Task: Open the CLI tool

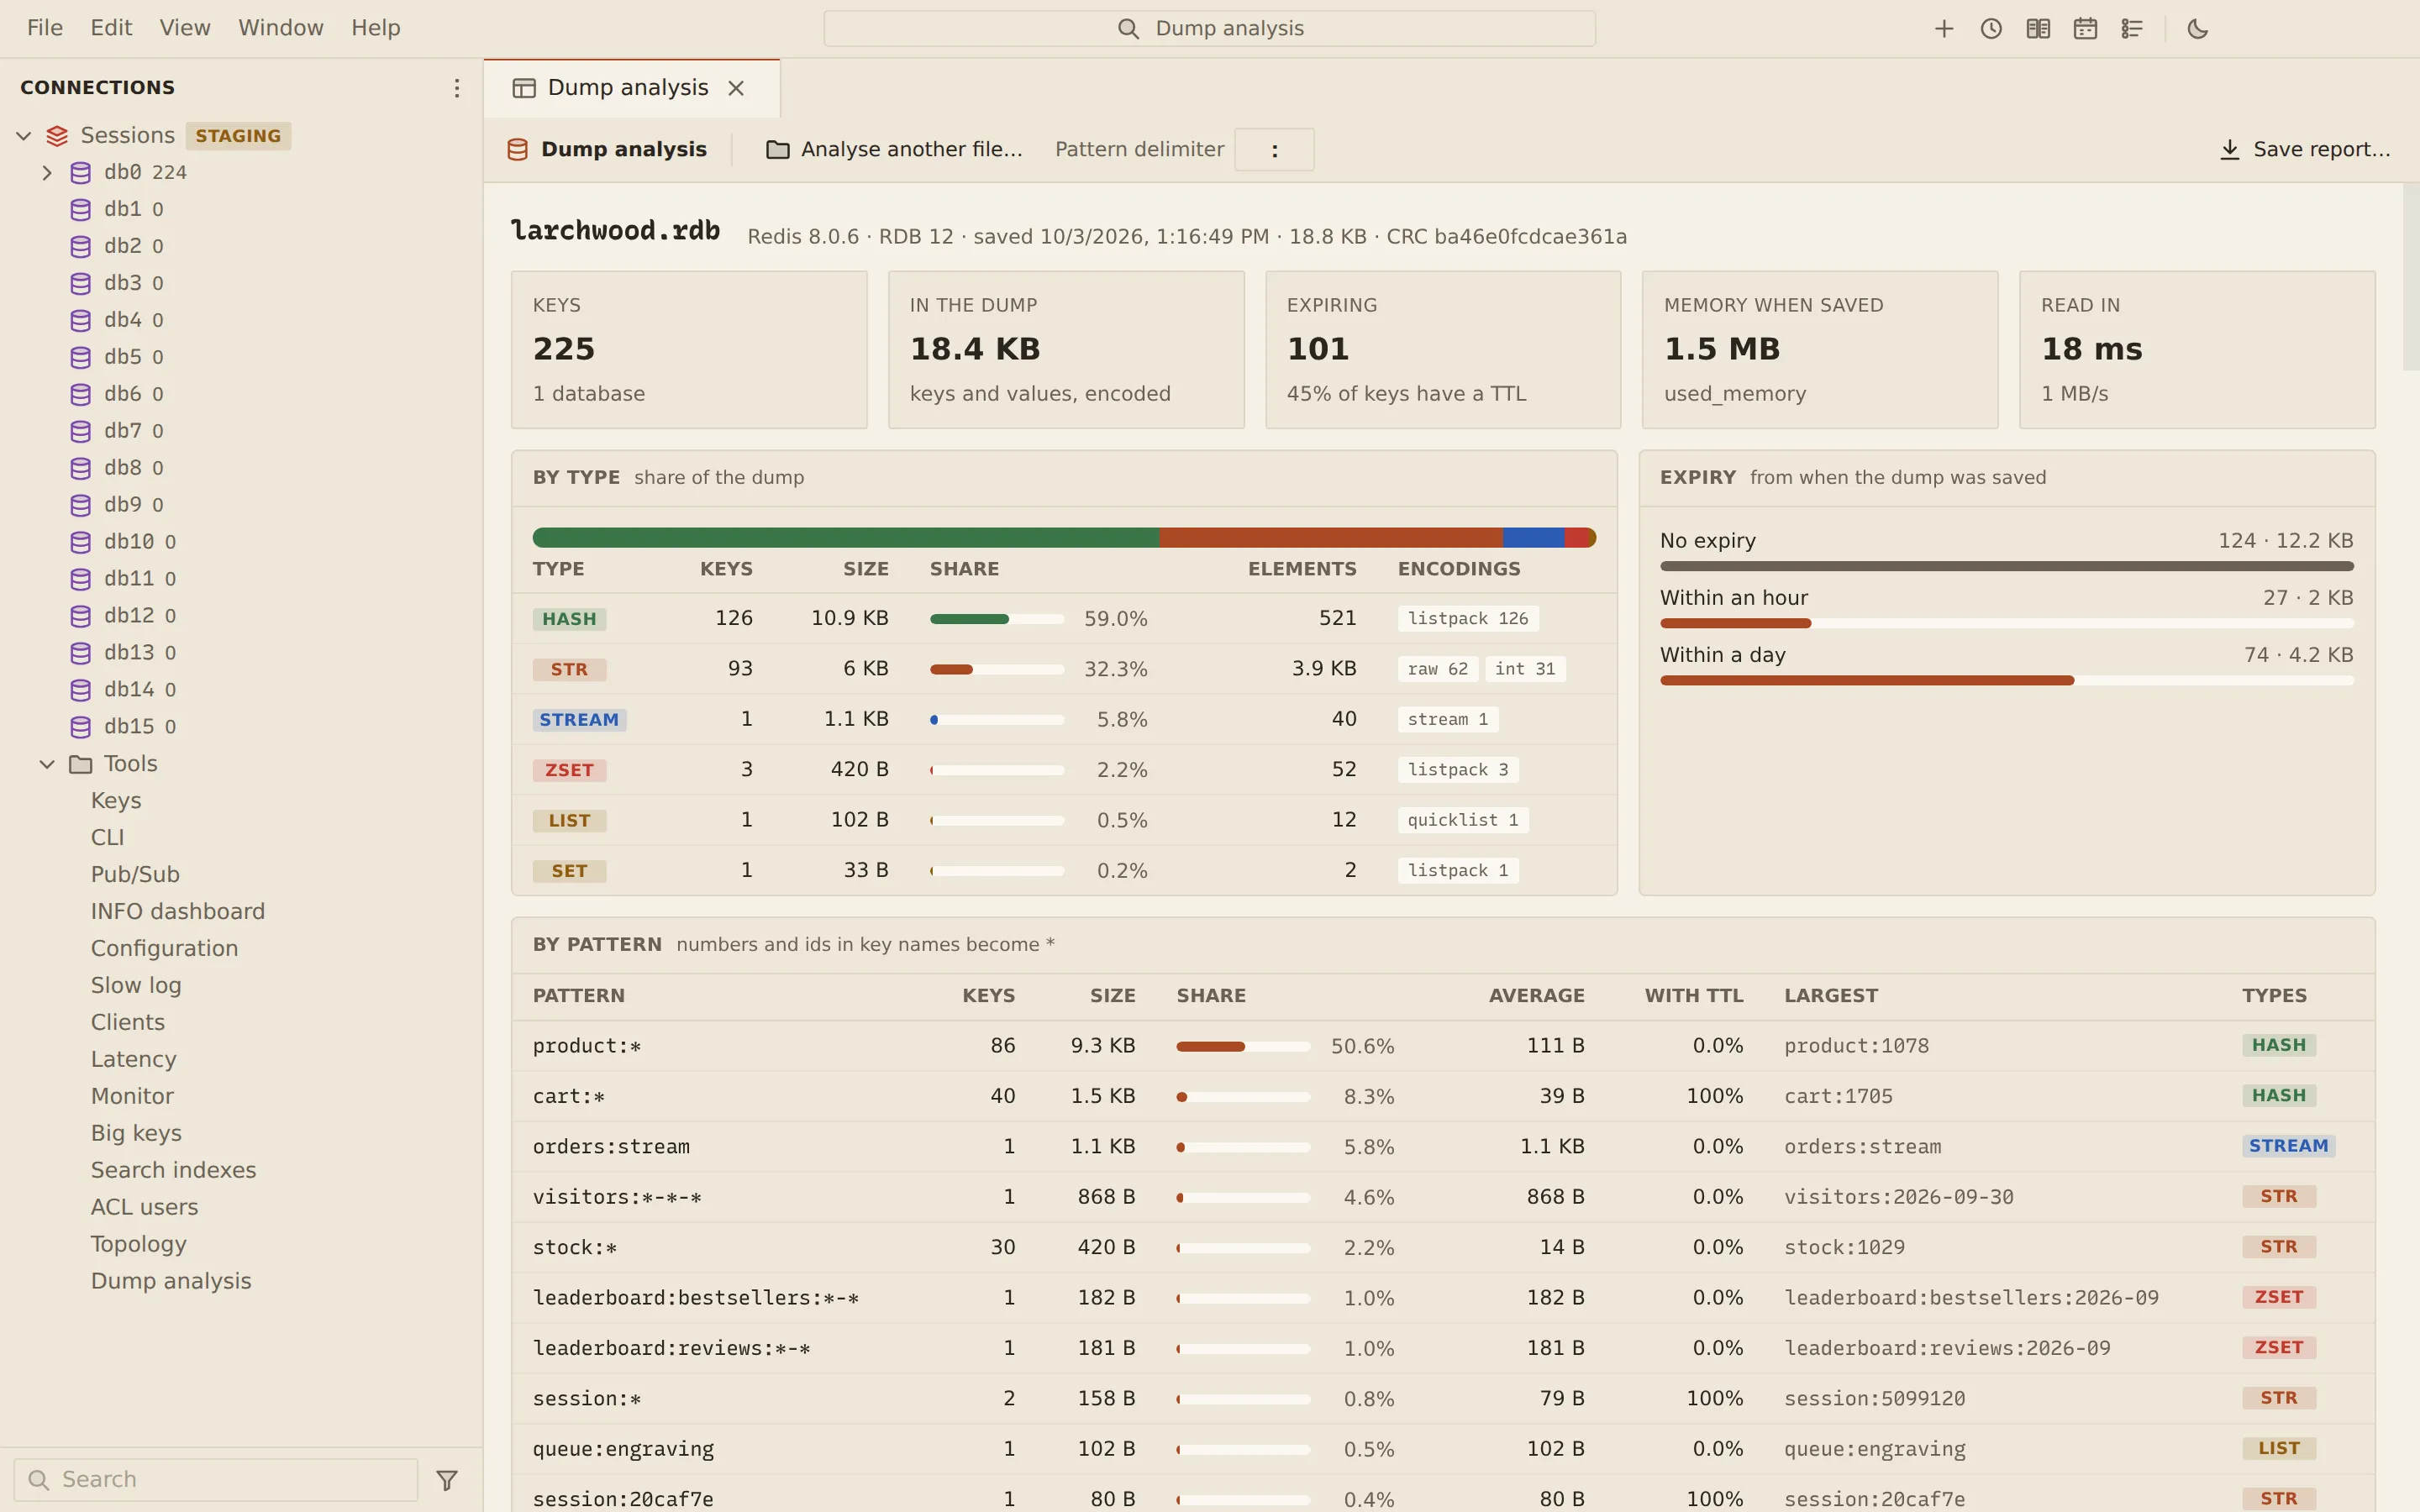Action: pyautogui.click(x=107, y=837)
